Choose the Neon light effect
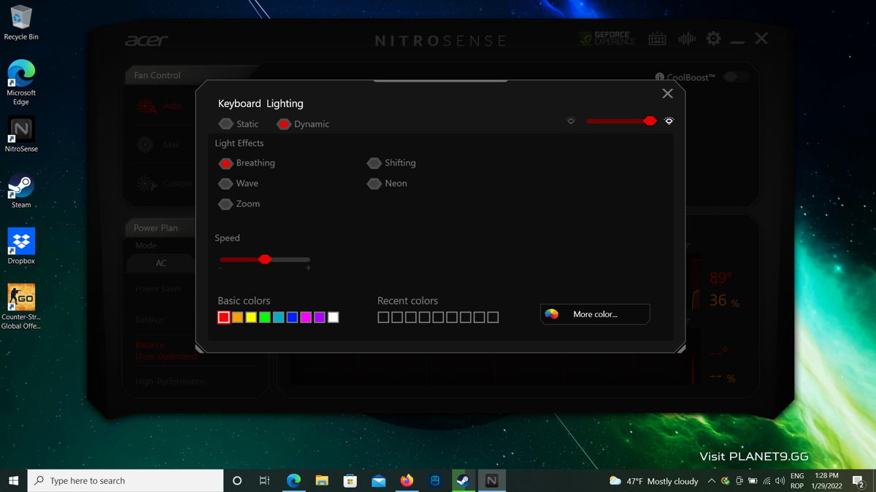The height and width of the screenshot is (492, 876). [387, 184]
